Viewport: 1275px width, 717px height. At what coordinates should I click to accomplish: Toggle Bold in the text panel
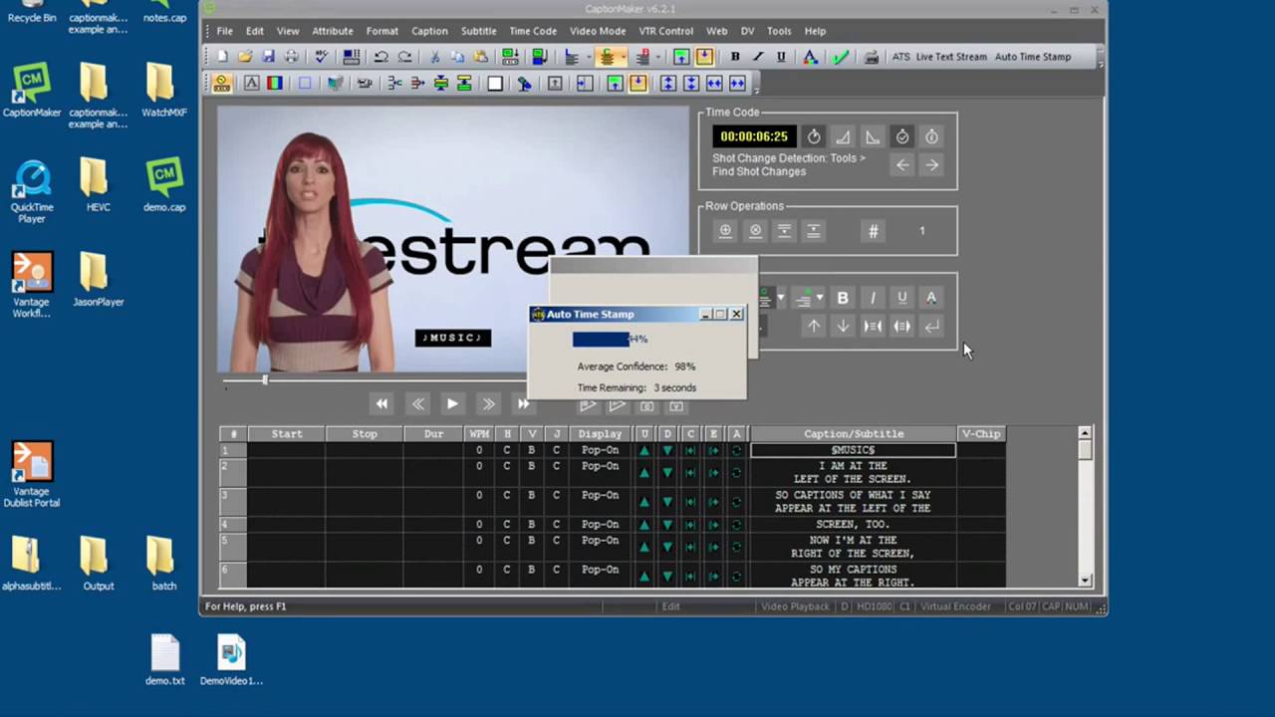843,298
